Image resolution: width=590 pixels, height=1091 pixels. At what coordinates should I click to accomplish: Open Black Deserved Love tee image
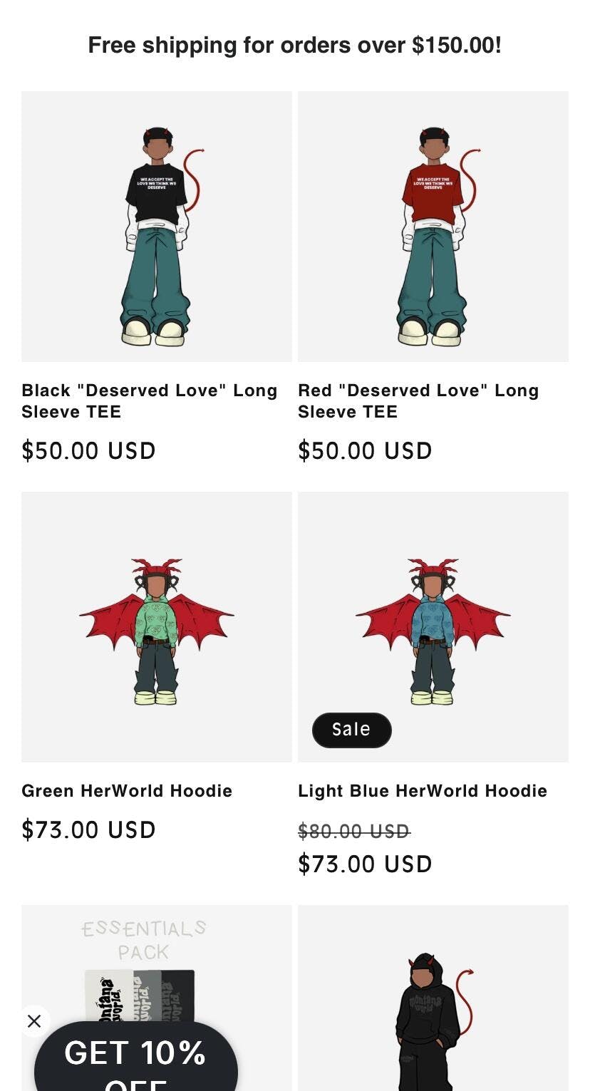(157, 227)
